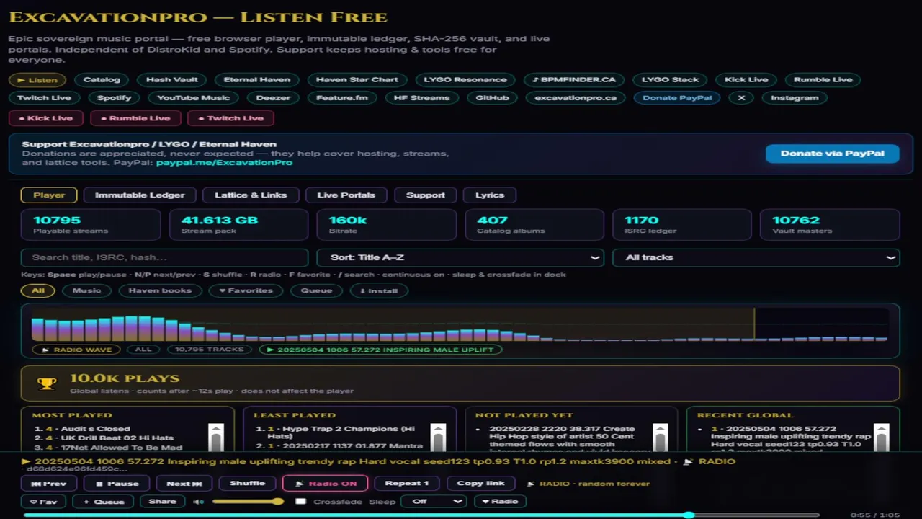Mute via the speaker volume icon
Screen dimensions: 922x519
[198, 502]
